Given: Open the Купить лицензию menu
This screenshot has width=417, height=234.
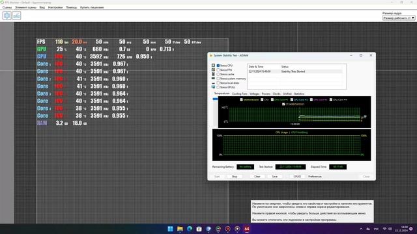Looking at the screenshot, I should click(92, 7).
